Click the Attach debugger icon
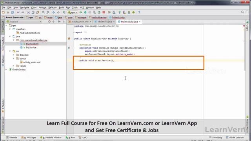Screen dimensions: 251x141 [95, 12]
